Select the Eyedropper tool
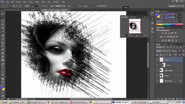The width and height of the screenshot is (185, 104). coord(3,31)
